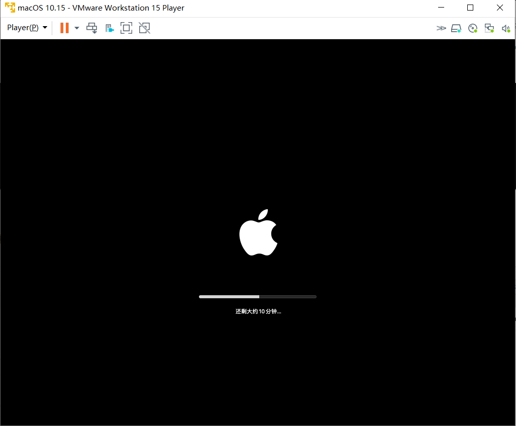Click the double-chevron expand devices icon
Viewport: 516px width, 426px height.
441,28
